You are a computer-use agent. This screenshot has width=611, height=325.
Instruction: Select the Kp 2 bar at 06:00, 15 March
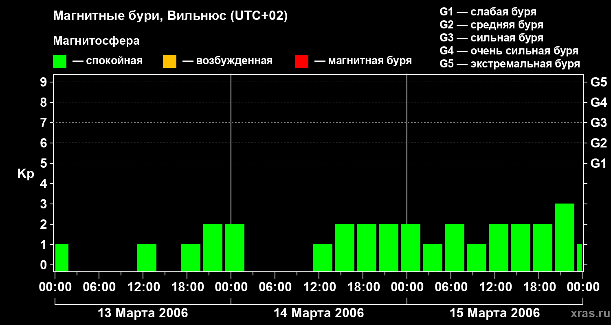pos(455,247)
